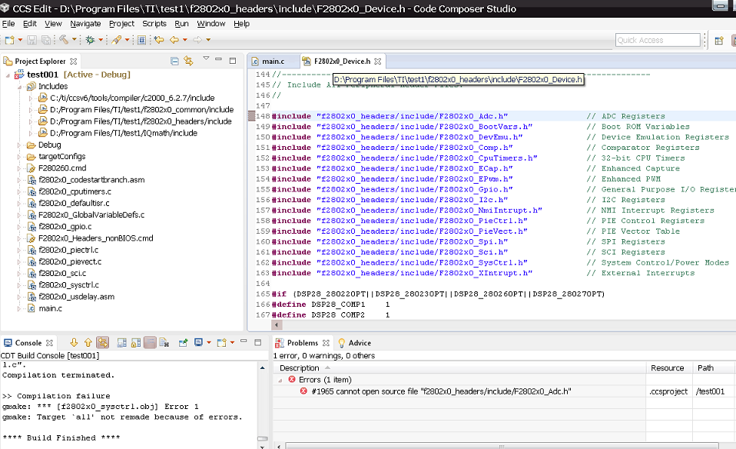Open the Project menu
This screenshot has height=449, width=736.
pyautogui.click(x=121, y=24)
